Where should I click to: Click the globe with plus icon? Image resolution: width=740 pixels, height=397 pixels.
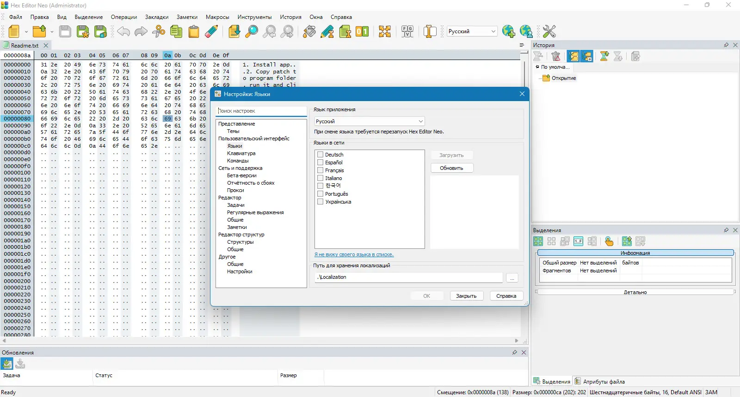point(508,31)
